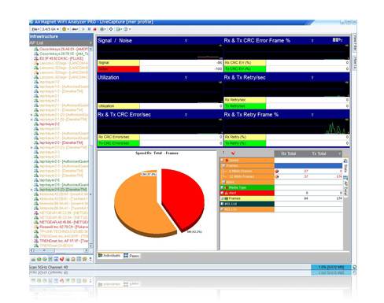Expand the red Alert row

(222, 193)
